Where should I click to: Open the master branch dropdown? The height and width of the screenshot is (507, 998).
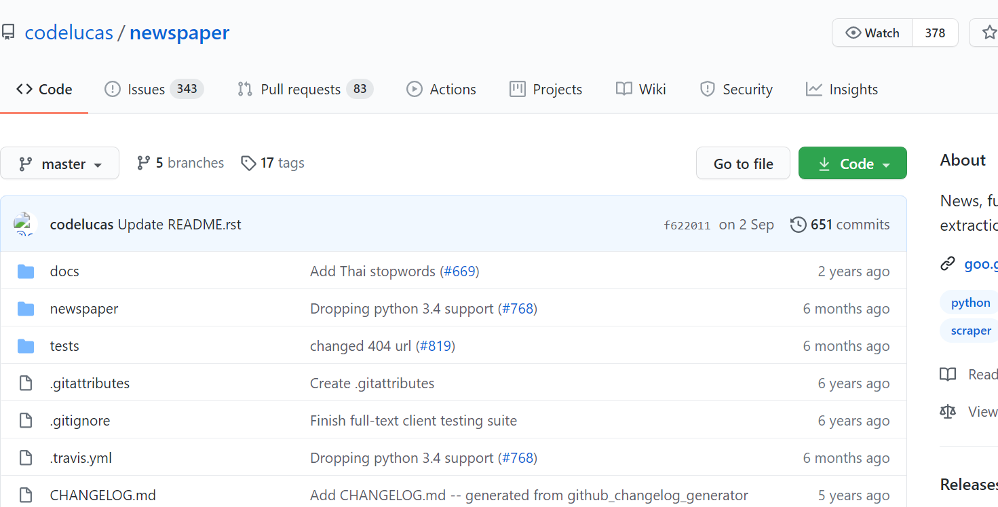(60, 164)
